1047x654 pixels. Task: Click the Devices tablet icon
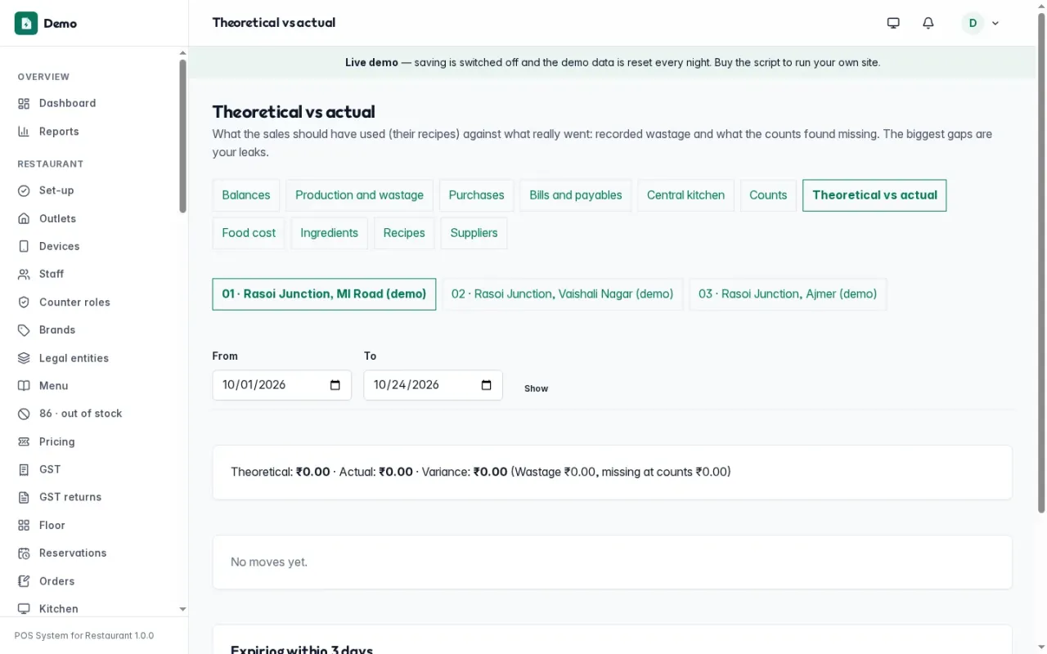pos(24,247)
